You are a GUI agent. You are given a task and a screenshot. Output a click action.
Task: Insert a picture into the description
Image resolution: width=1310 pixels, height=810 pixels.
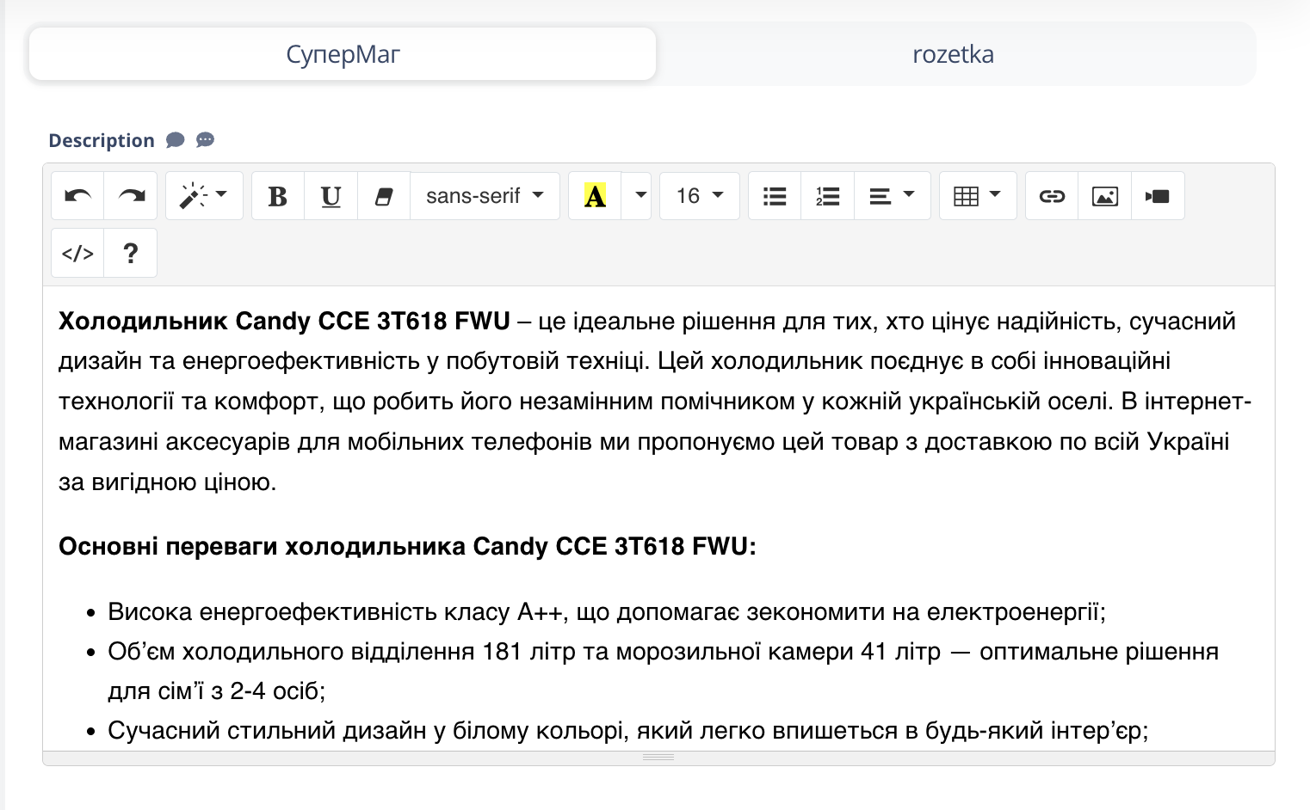(x=1104, y=196)
